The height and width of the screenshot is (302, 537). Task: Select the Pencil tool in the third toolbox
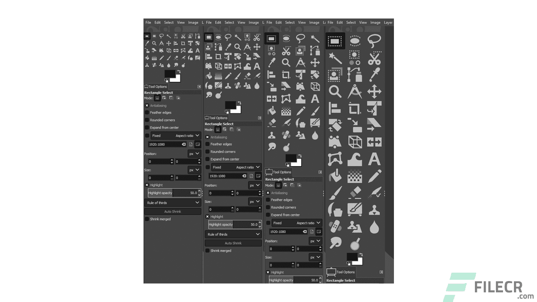[x=300, y=111]
